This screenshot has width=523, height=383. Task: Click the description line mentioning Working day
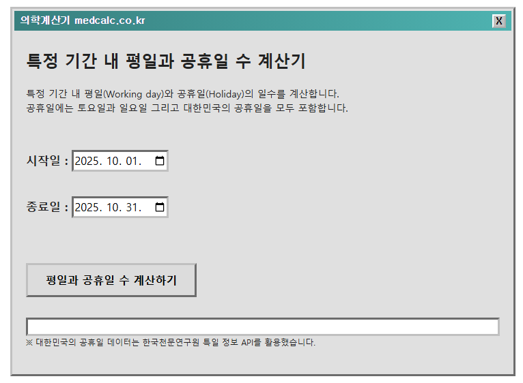pos(182,93)
